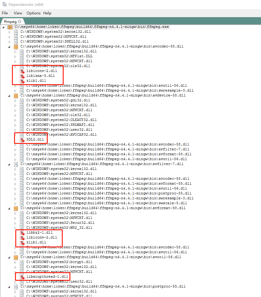The height and width of the screenshot is (297, 261).
Task: Click the ffmpeg.exe root module icon
Action: [x=10, y=27]
